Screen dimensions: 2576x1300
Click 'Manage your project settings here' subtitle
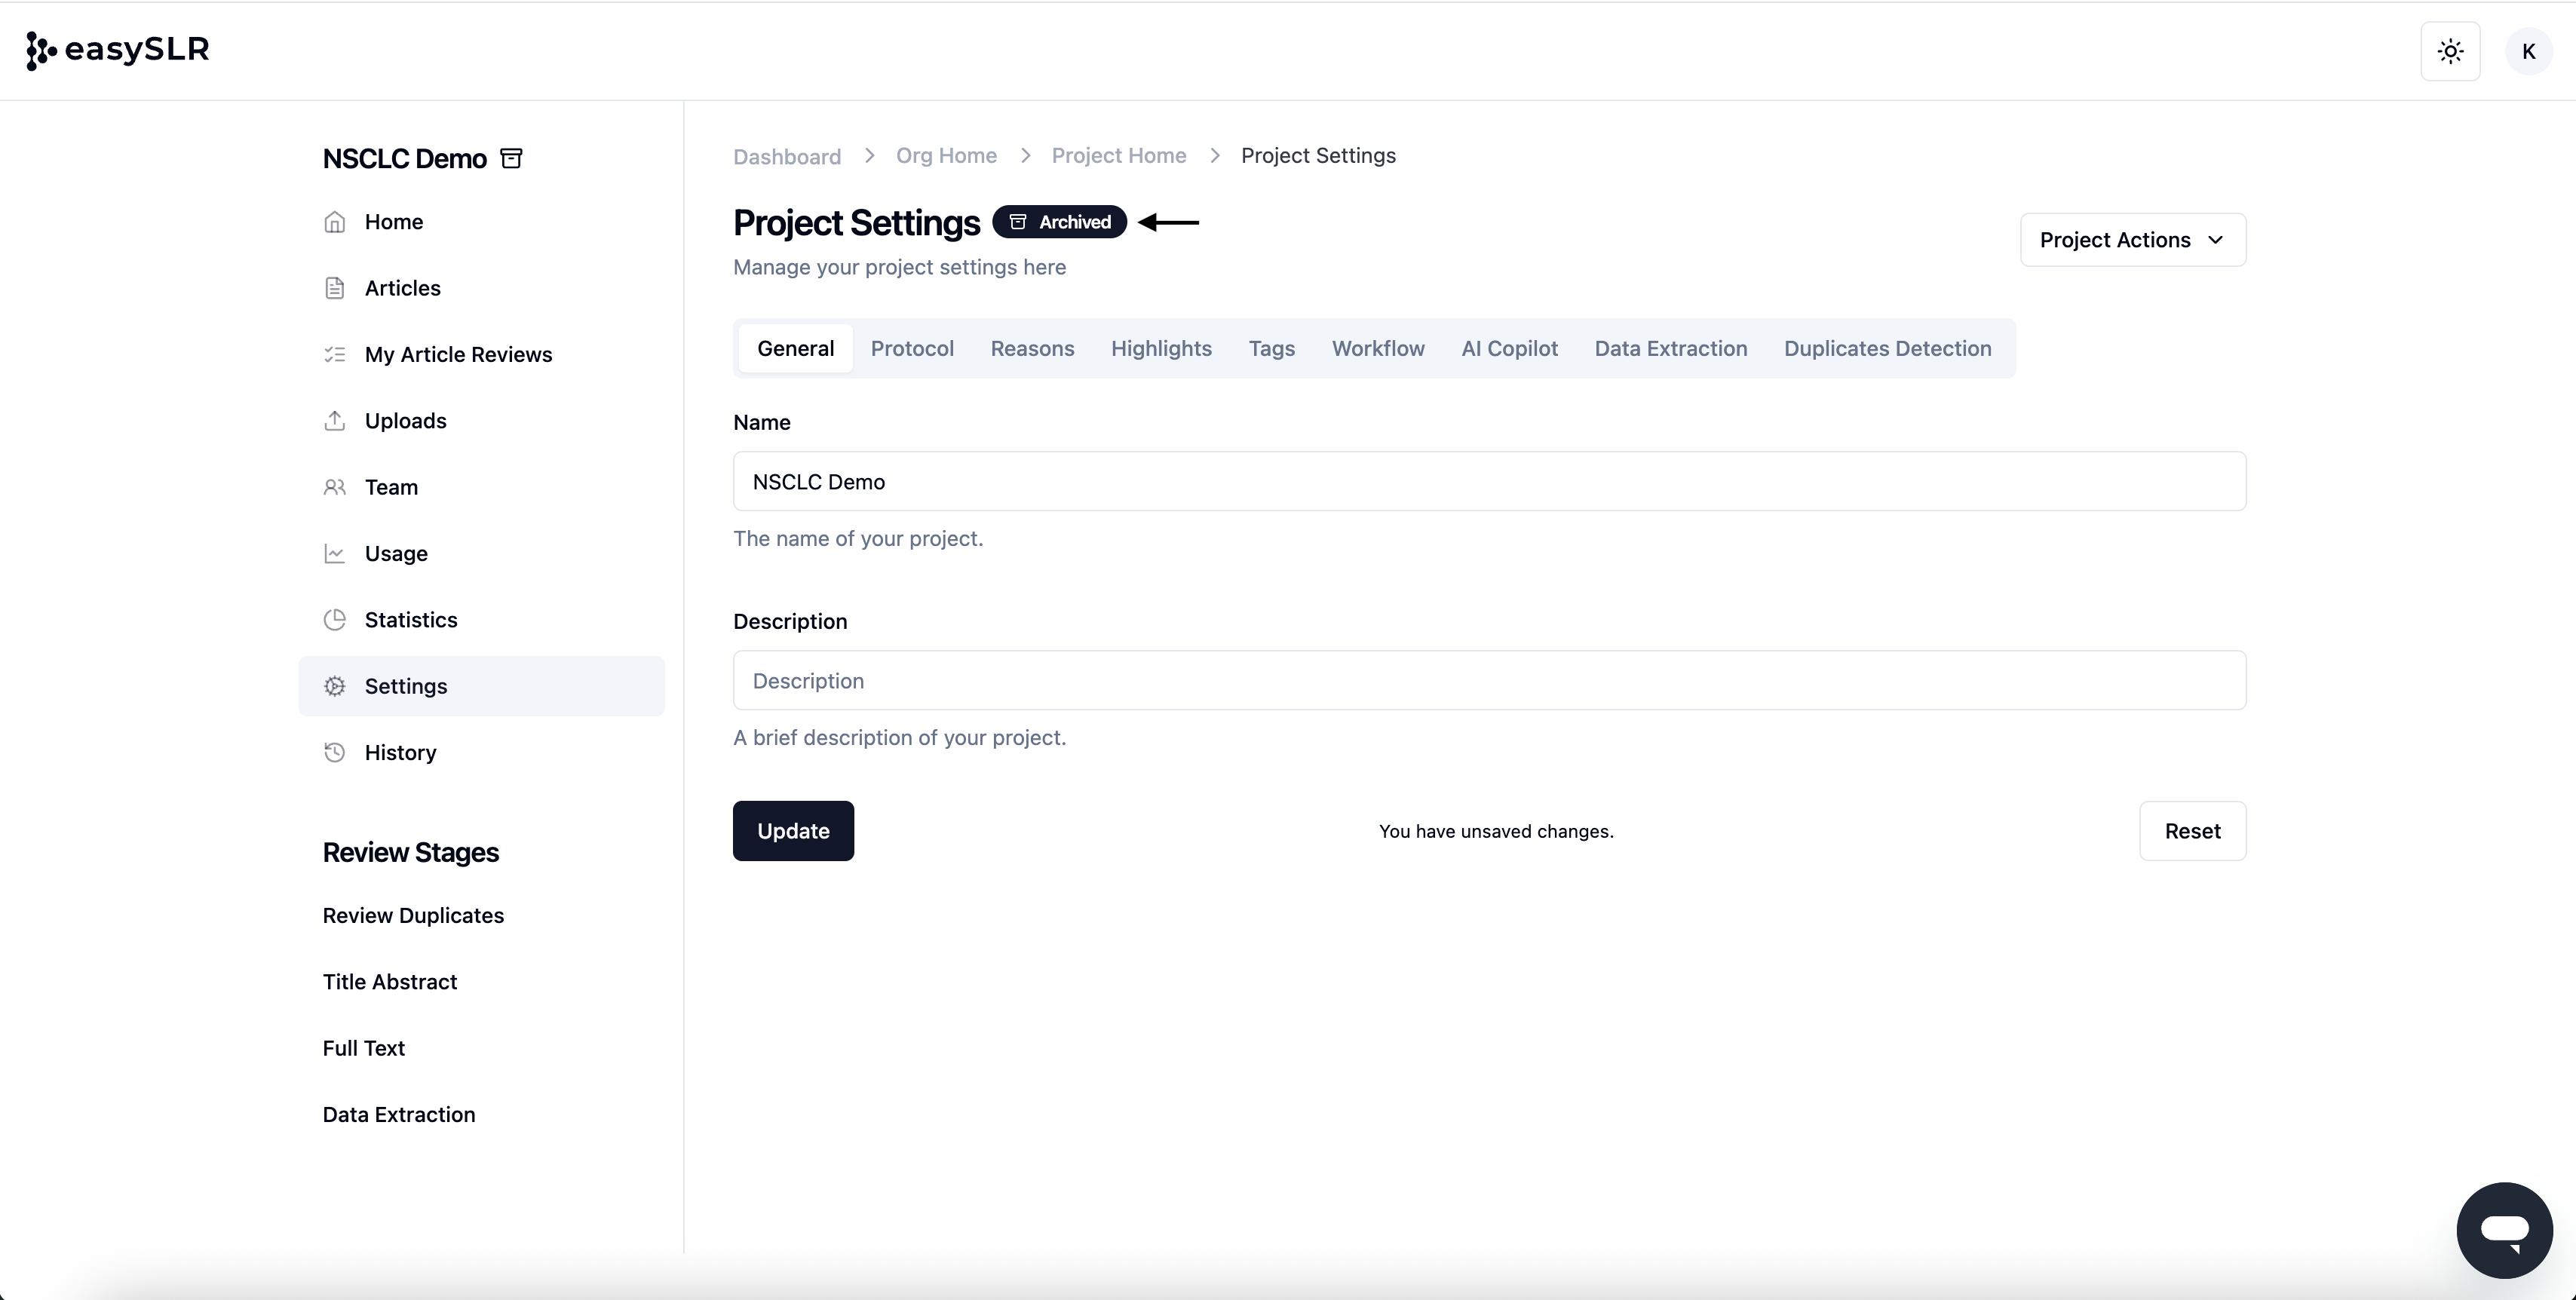899,267
